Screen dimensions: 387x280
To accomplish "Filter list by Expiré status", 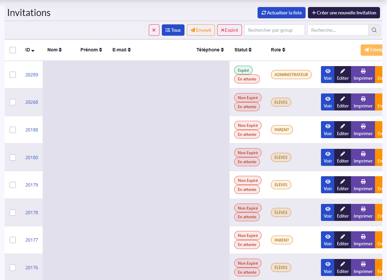I will tap(229, 30).
